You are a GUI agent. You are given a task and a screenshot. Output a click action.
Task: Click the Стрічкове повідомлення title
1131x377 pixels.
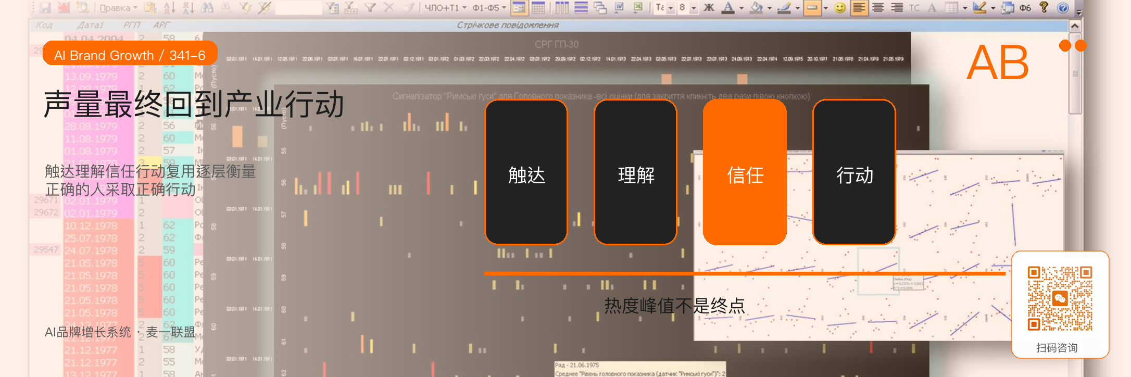508,25
